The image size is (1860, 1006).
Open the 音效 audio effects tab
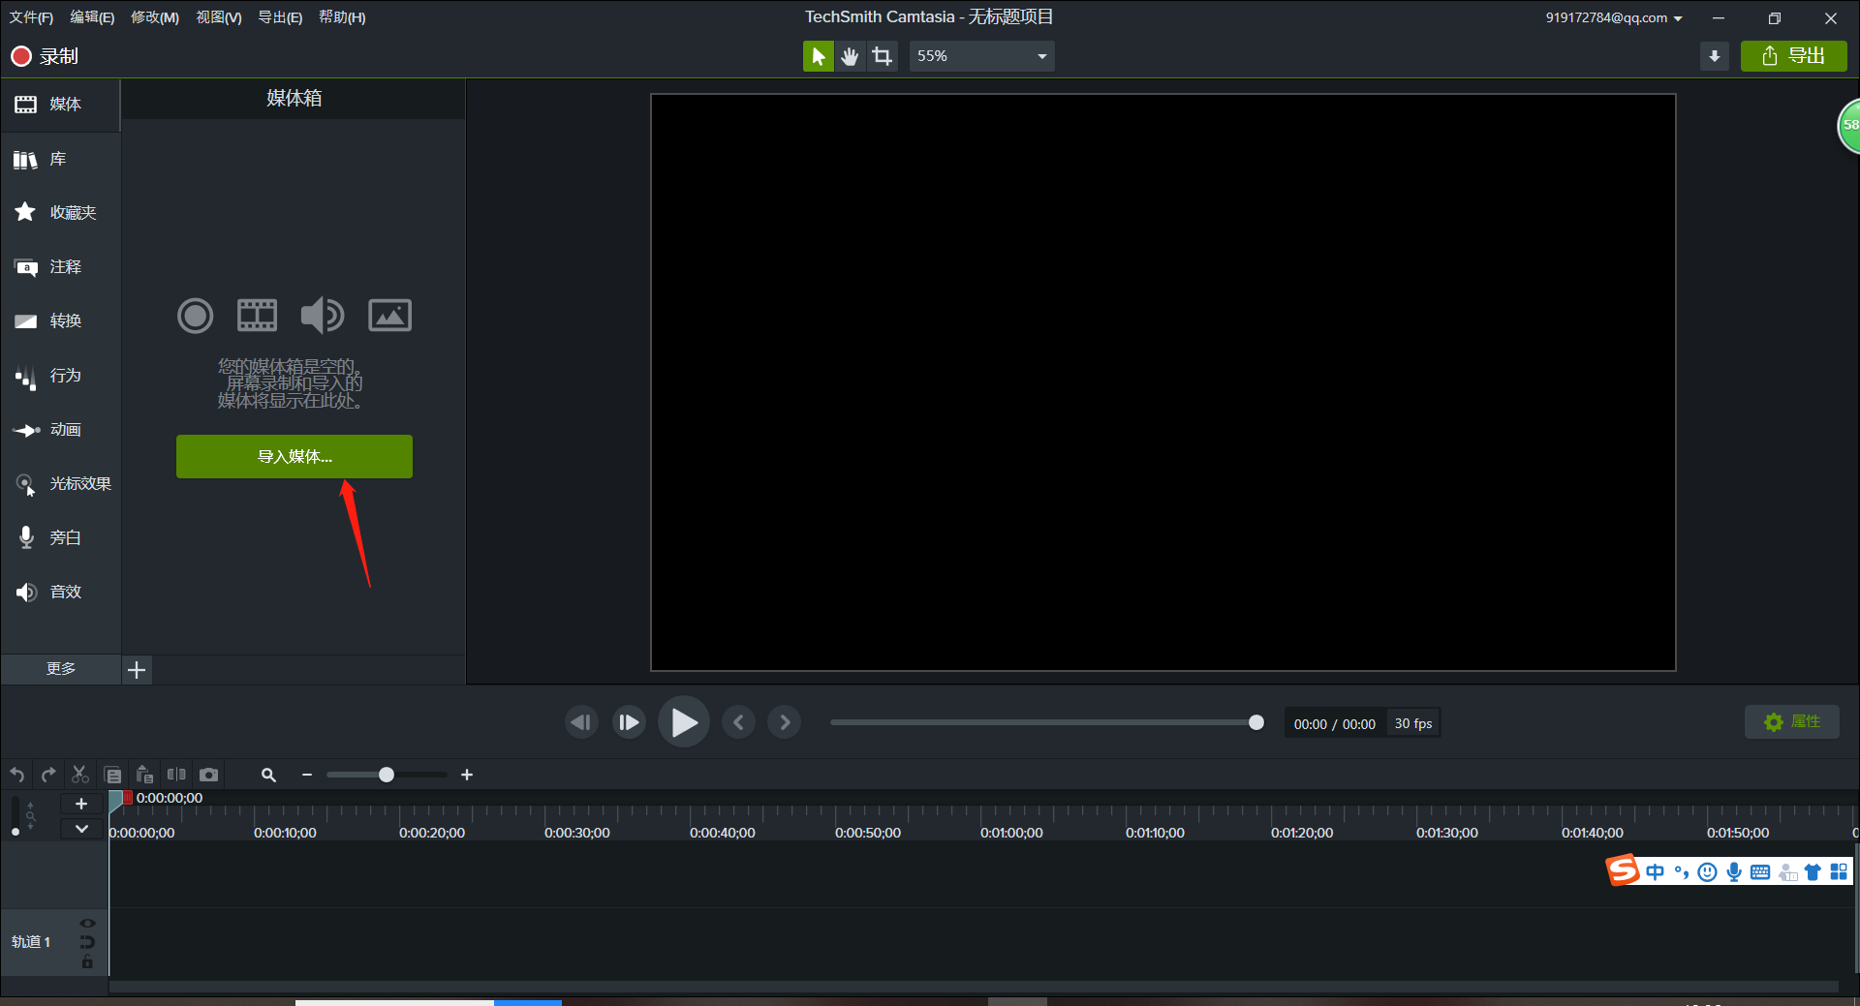60,592
